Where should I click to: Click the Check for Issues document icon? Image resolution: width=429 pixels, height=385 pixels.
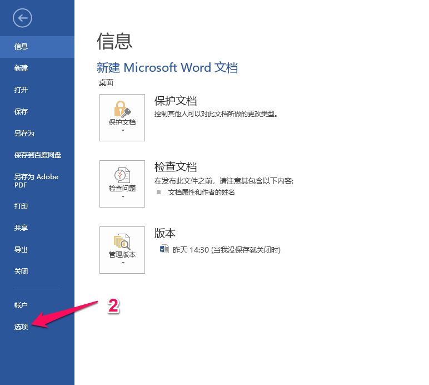tap(122, 175)
